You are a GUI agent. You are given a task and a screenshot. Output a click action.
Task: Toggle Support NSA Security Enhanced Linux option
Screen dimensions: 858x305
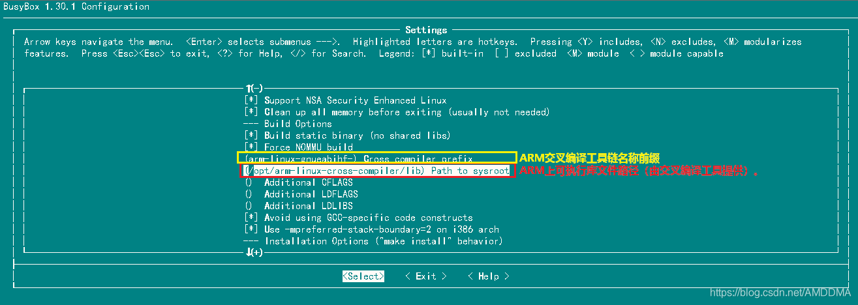(346, 100)
